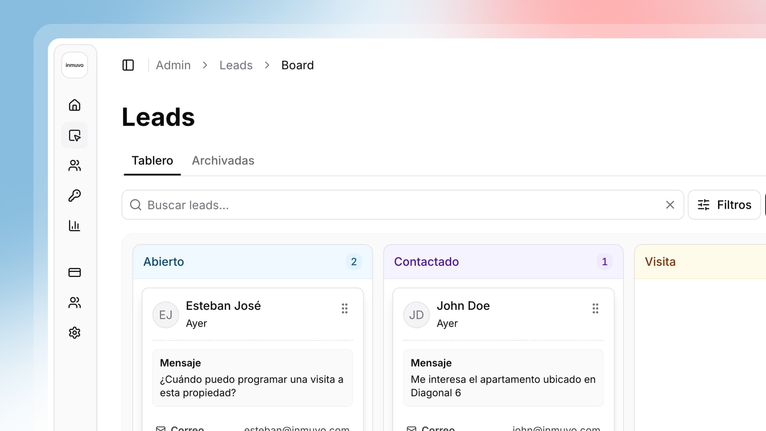Click the JD avatar
The image size is (766, 431).
click(417, 315)
